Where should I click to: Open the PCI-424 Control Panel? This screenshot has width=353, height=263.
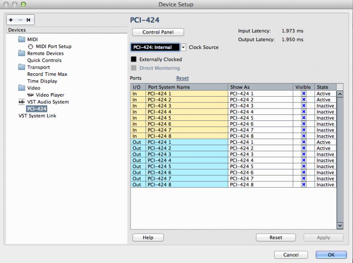tap(158, 32)
